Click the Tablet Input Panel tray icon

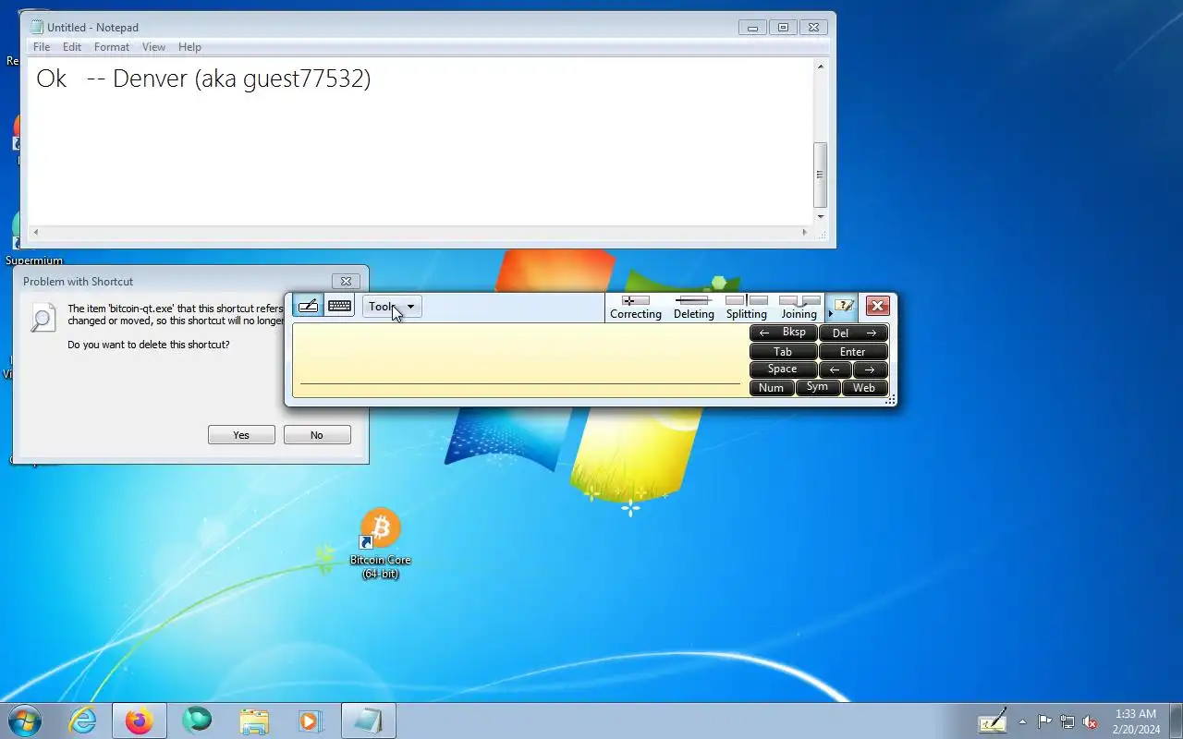pyautogui.click(x=993, y=721)
